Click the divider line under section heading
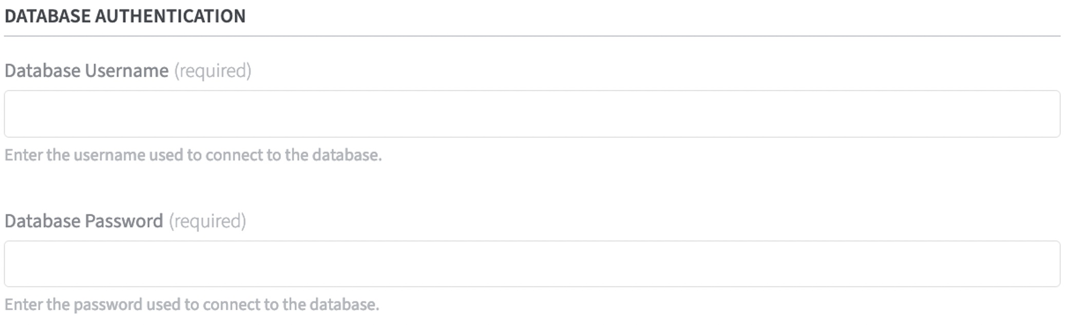 (532, 36)
